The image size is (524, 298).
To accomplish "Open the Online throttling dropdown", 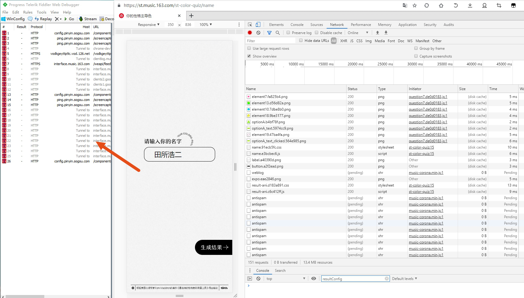I will 358,33.
